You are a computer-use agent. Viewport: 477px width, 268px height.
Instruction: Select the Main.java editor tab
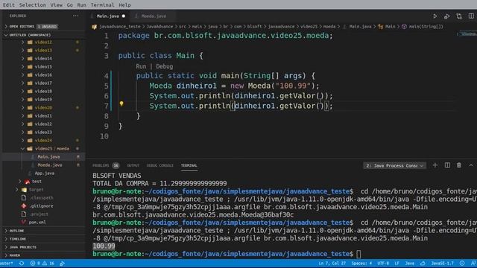(109, 16)
